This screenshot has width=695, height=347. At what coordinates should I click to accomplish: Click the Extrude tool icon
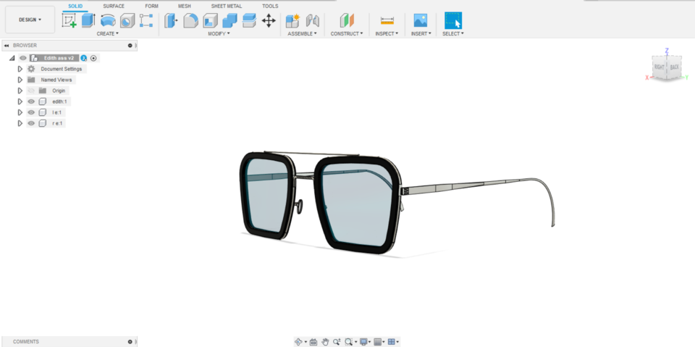click(88, 21)
